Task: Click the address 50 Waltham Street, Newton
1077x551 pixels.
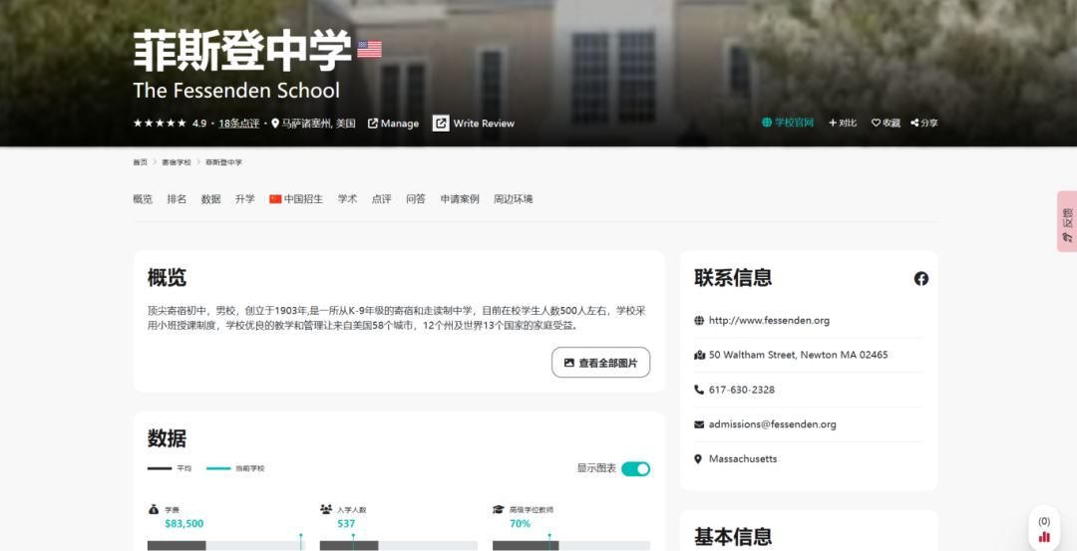Action: pos(798,355)
